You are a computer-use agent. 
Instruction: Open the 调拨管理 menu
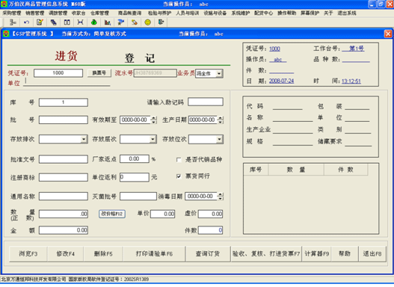pos(58,13)
